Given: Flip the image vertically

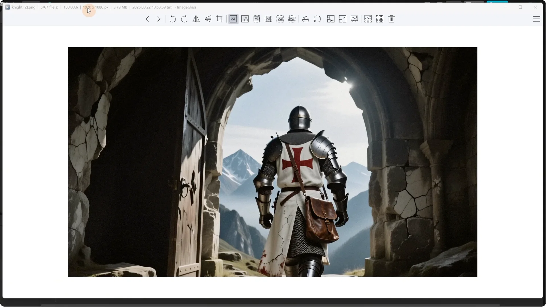Looking at the screenshot, I should coord(208,19).
